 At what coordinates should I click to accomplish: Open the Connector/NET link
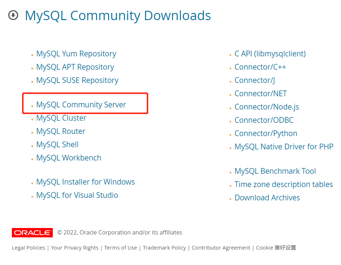click(x=261, y=93)
